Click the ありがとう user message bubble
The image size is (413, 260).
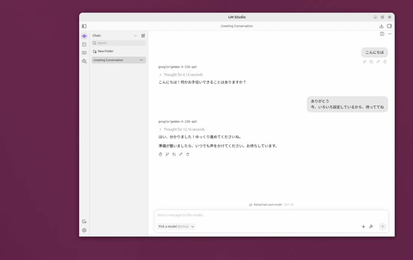pos(347,104)
